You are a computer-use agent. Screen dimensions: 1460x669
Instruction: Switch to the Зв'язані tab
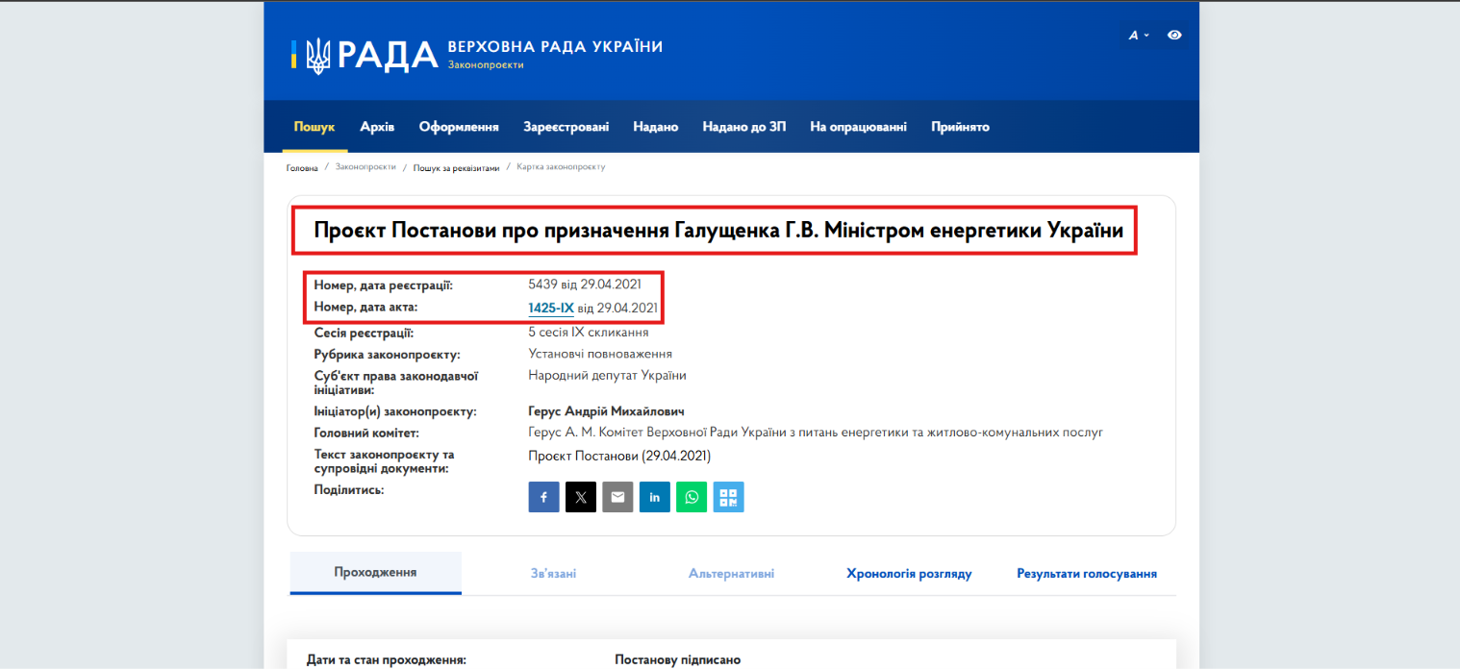553,574
